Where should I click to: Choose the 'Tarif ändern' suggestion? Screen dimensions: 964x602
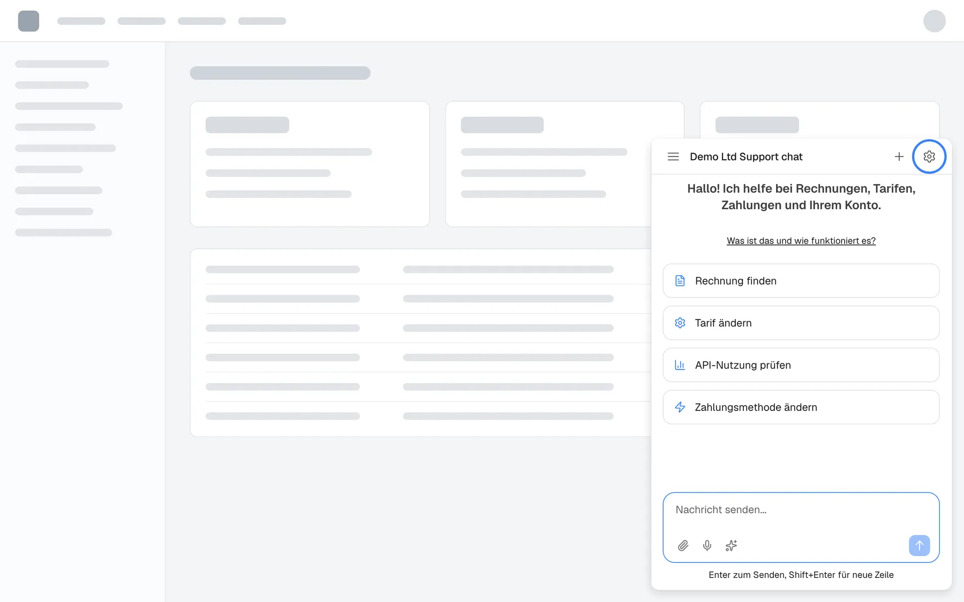pos(801,323)
